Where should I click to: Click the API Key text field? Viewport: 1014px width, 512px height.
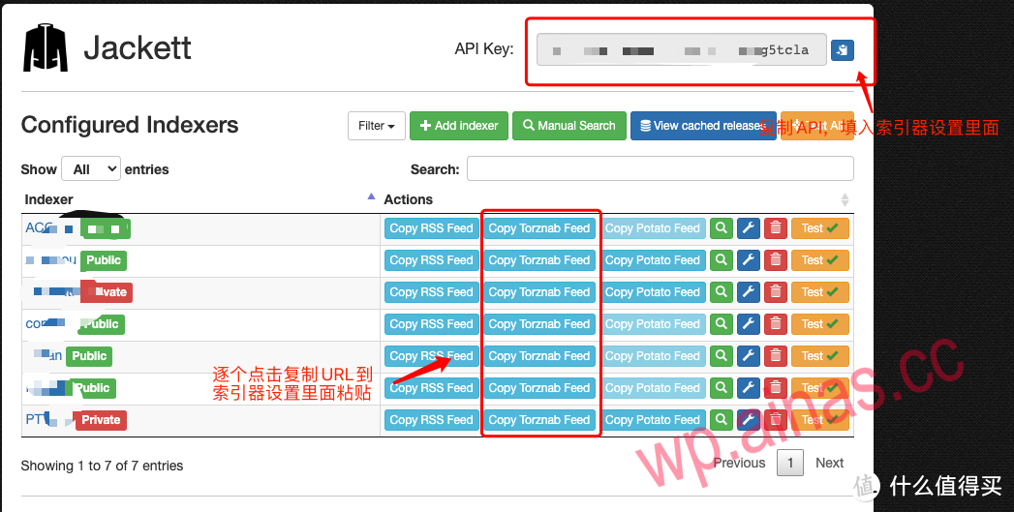682,49
